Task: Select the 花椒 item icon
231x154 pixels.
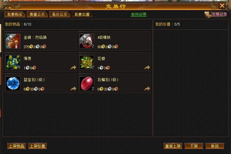Action: click(x=87, y=62)
